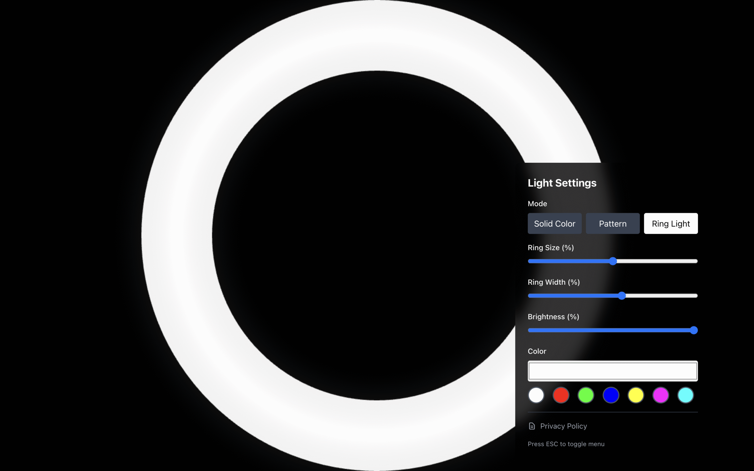This screenshot has height=471, width=754.
Task: Select the yellow color swatch
Action: 636,395
